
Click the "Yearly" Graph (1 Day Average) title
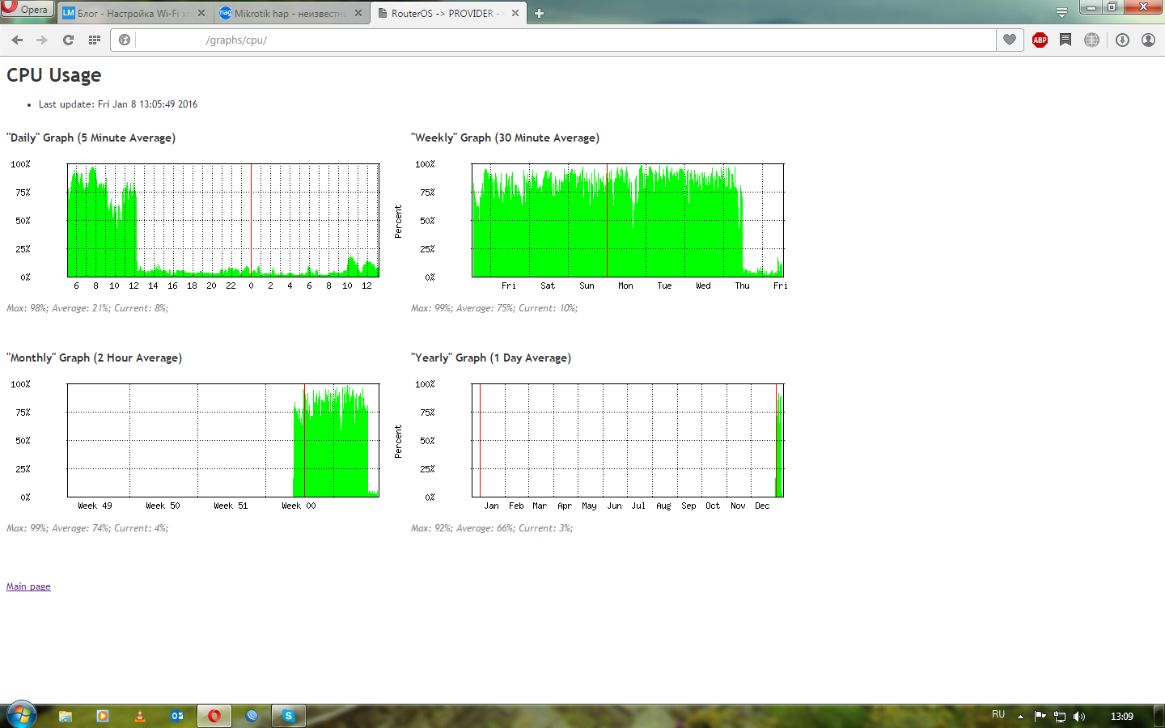coord(491,358)
